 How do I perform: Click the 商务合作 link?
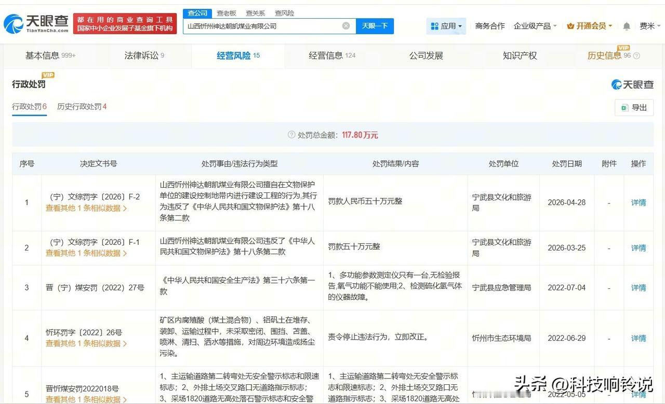490,26
